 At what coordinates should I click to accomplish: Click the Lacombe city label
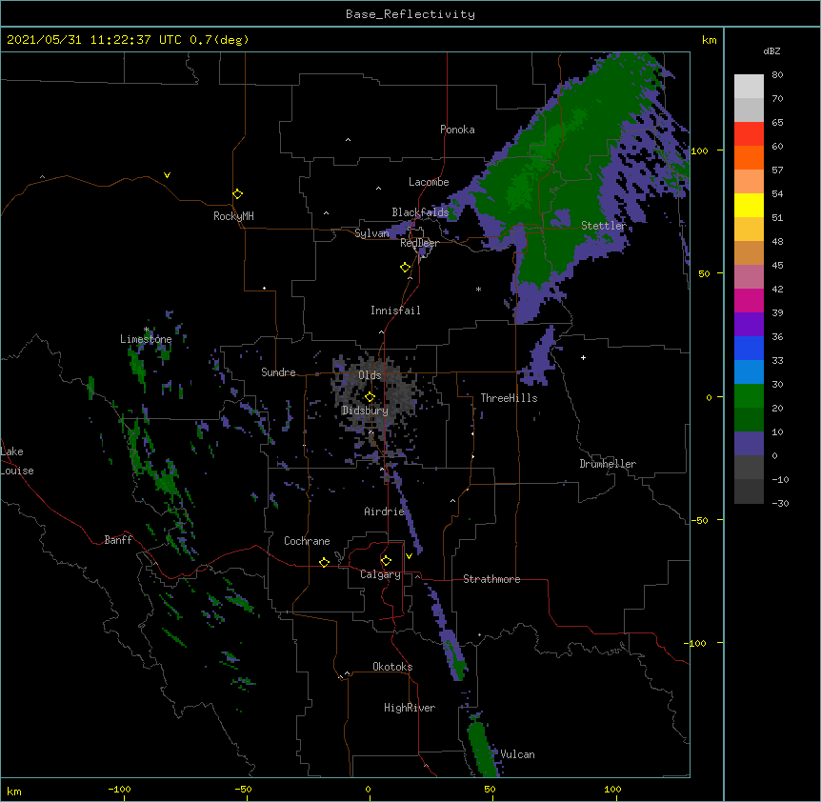[429, 182]
